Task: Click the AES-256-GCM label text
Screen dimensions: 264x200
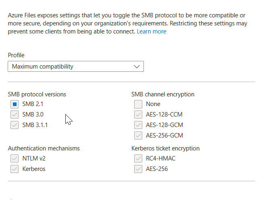Action: [x=164, y=135]
